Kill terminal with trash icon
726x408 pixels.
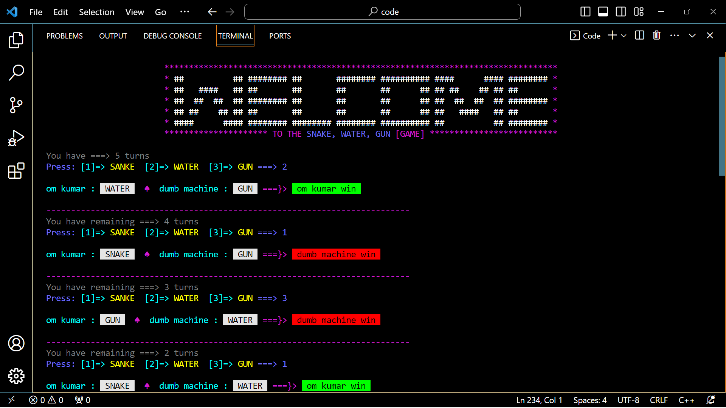coord(657,36)
